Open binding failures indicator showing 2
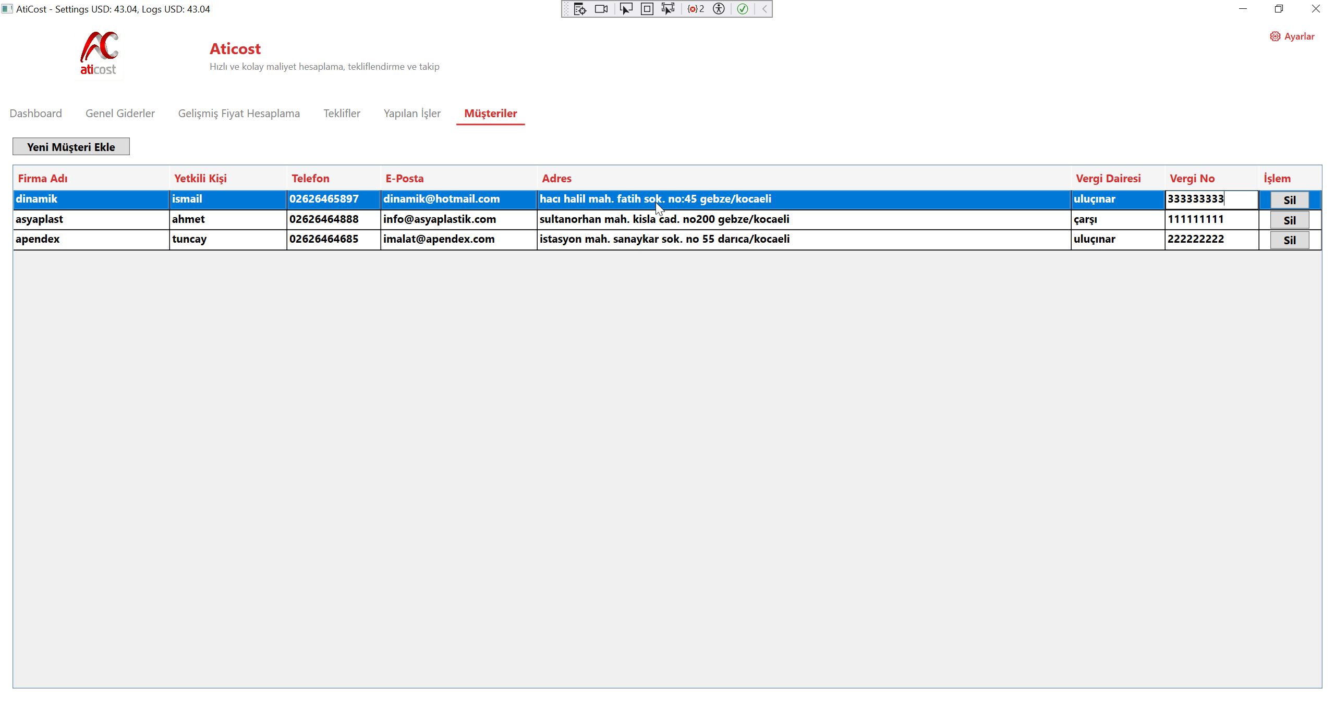This screenshot has height=701, width=1335. (696, 9)
